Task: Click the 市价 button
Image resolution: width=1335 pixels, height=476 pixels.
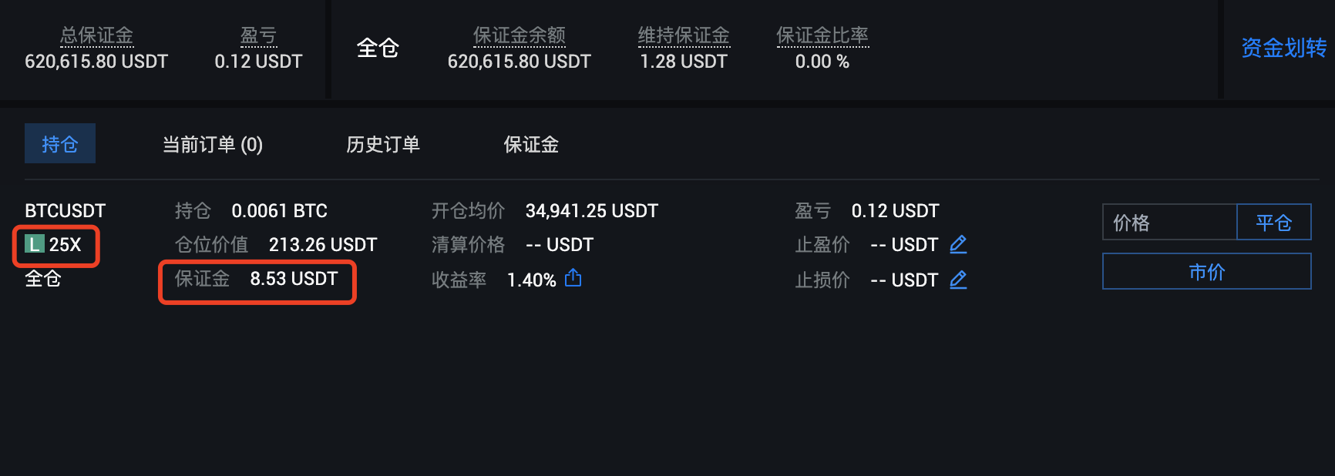Action: point(1206,272)
